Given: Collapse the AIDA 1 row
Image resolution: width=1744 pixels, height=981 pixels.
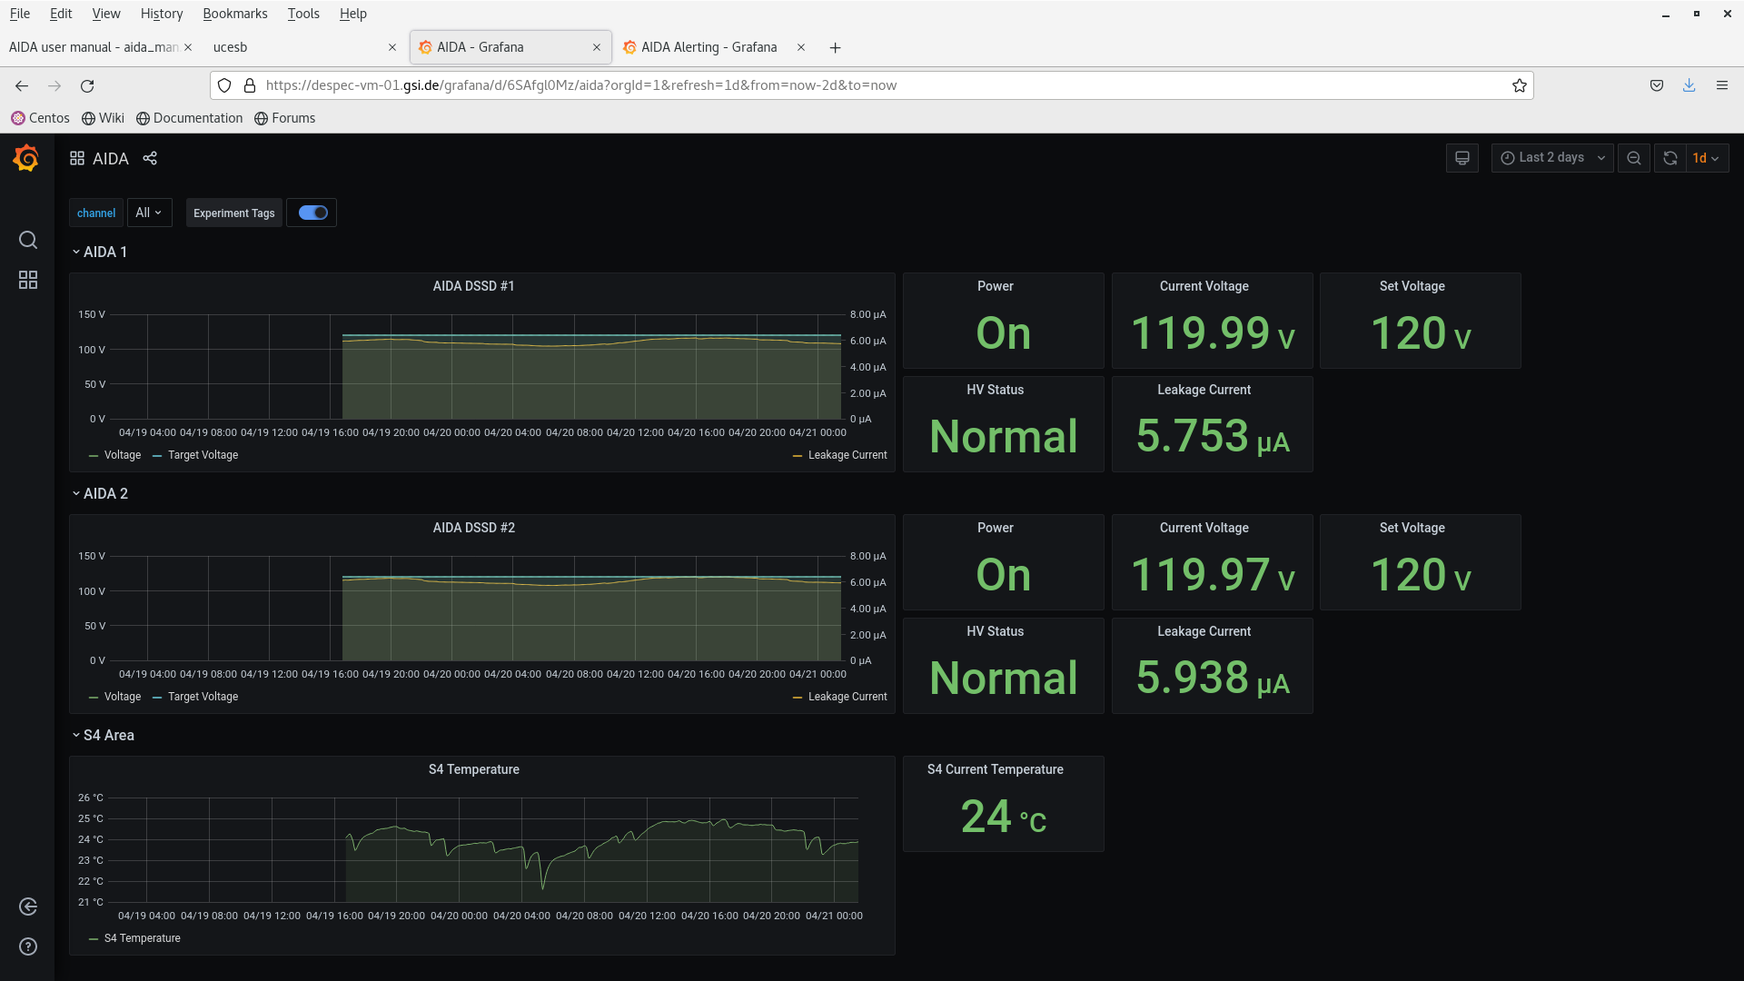Looking at the screenshot, I should click(99, 252).
